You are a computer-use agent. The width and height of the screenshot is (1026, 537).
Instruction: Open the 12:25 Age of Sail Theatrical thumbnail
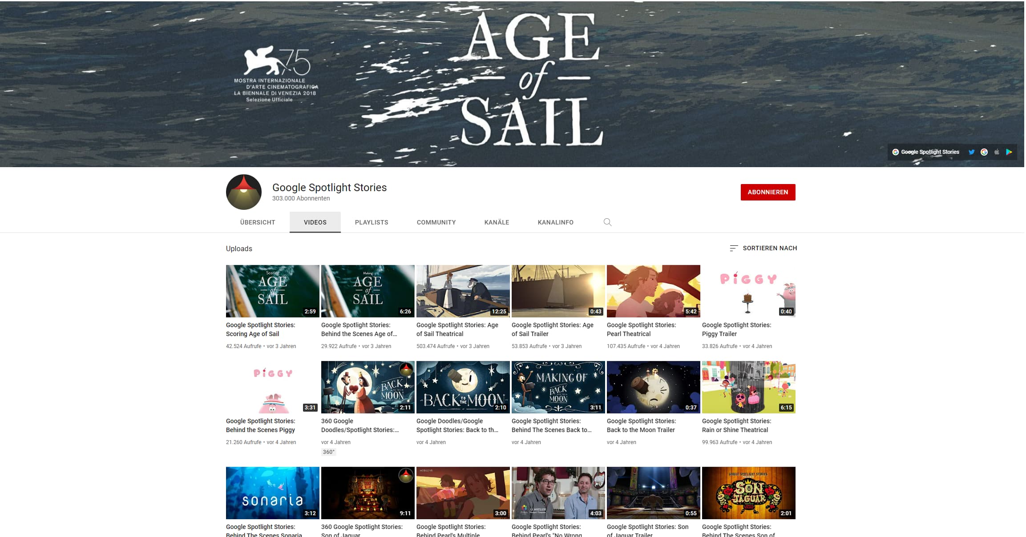463,291
